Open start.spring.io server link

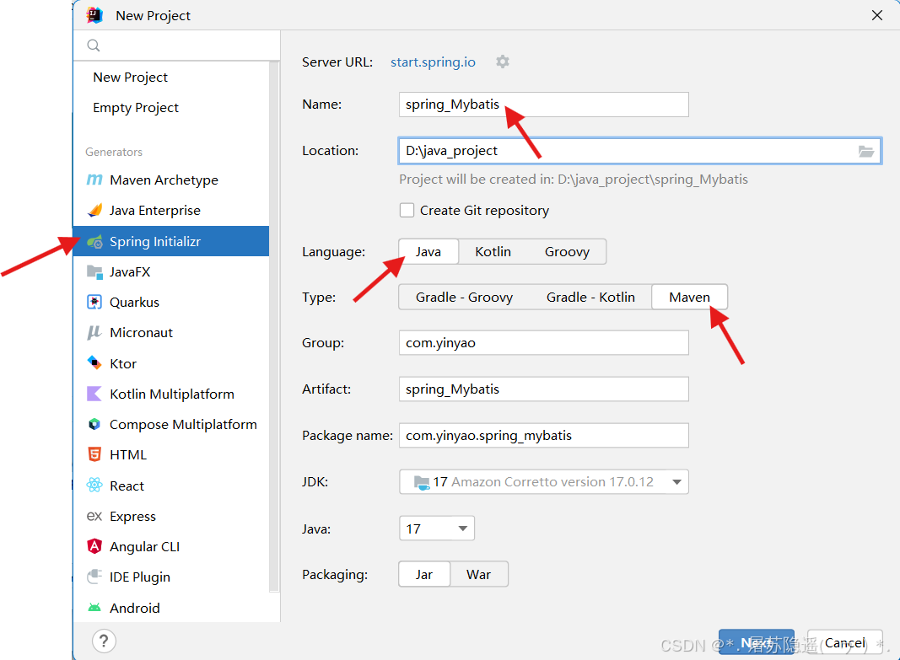click(x=433, y=62)
